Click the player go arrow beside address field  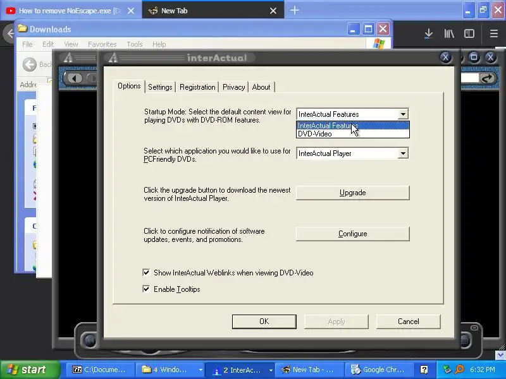[x=487, y=78]
